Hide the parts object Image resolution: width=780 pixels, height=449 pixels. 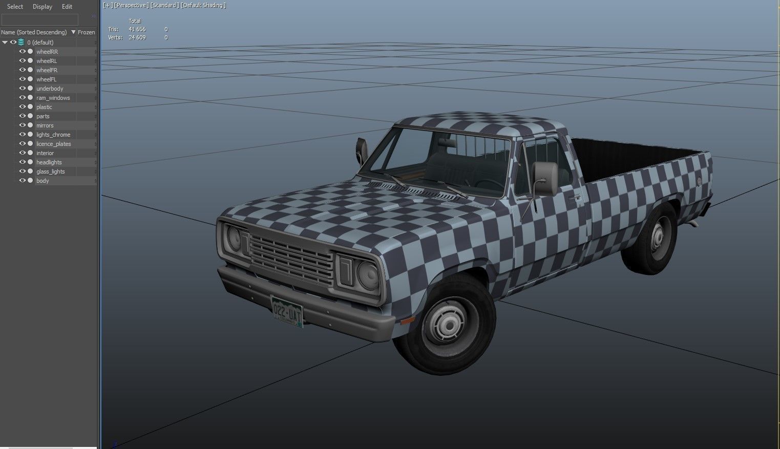(23, 116)
